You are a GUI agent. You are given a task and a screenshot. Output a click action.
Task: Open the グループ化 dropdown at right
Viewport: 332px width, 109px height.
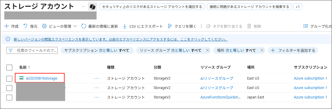(x=318, y=26)
